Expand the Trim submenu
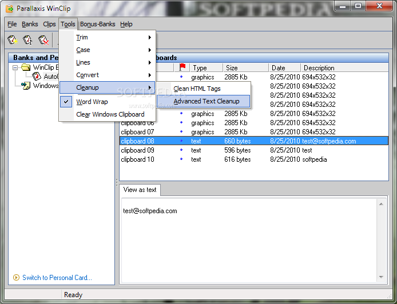The image size is (397, 304). point(107,38)
